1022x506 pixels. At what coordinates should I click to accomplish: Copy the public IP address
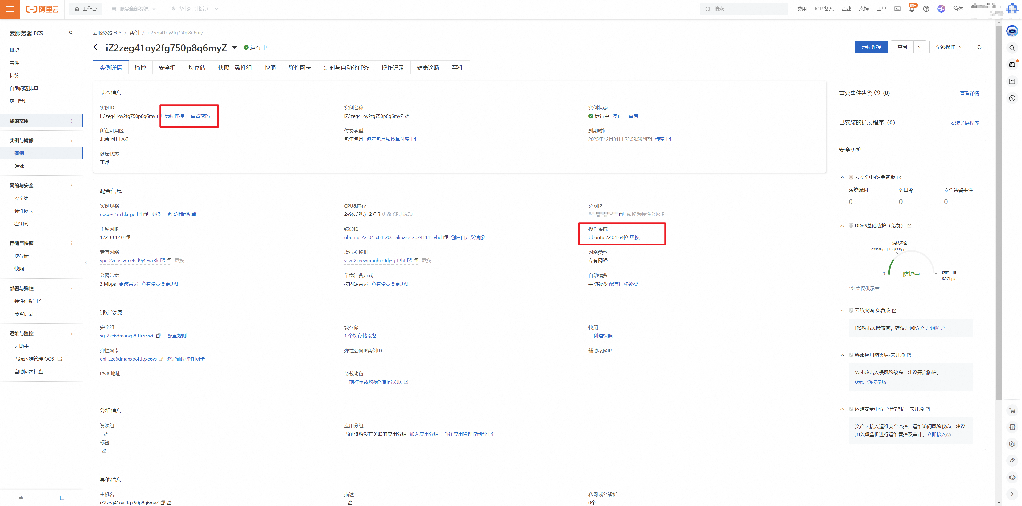pyautogui.click(x=621, y=214)
